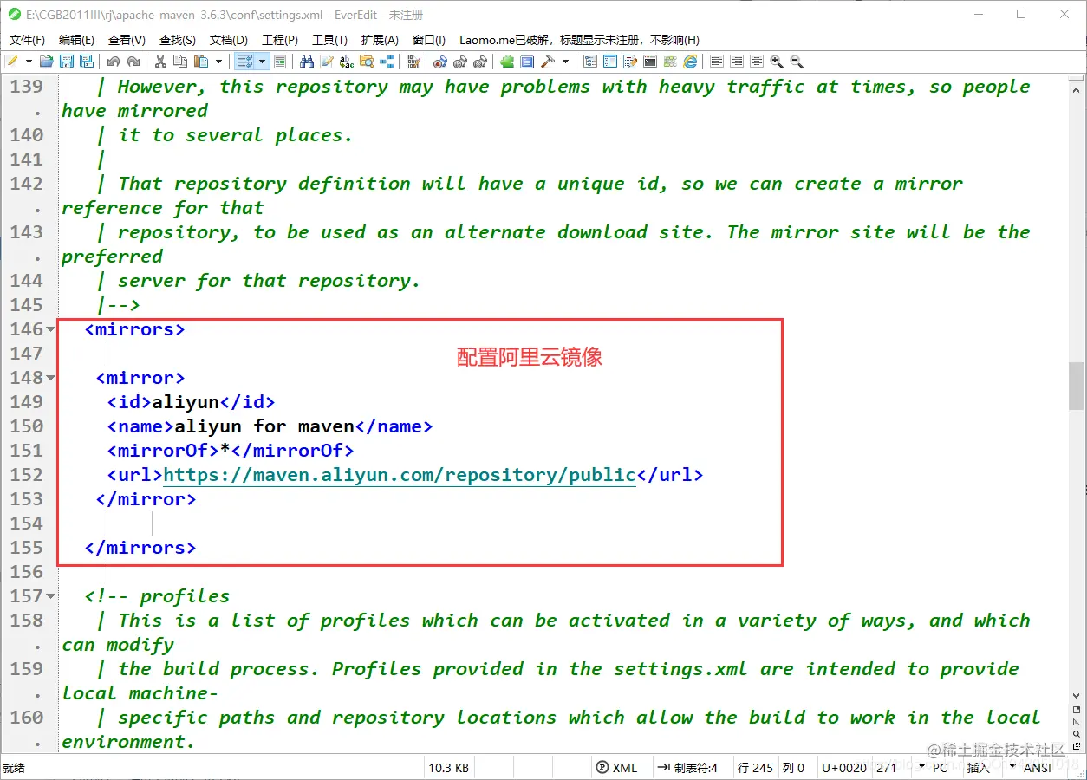
Task: Click the Play macro multiple times icon
Action: tap(481, 62)
